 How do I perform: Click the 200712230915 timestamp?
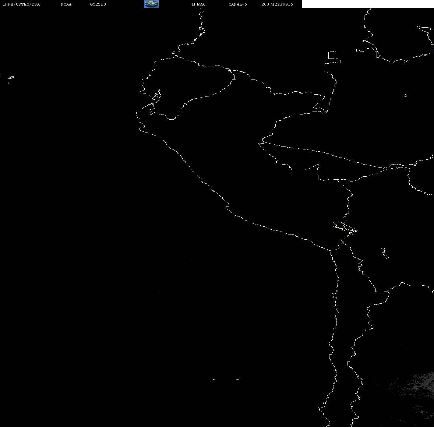(277, 4)
